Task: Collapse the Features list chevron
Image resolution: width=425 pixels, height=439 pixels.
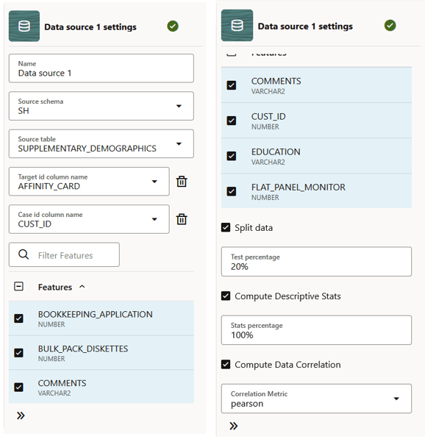Action: 82,287
